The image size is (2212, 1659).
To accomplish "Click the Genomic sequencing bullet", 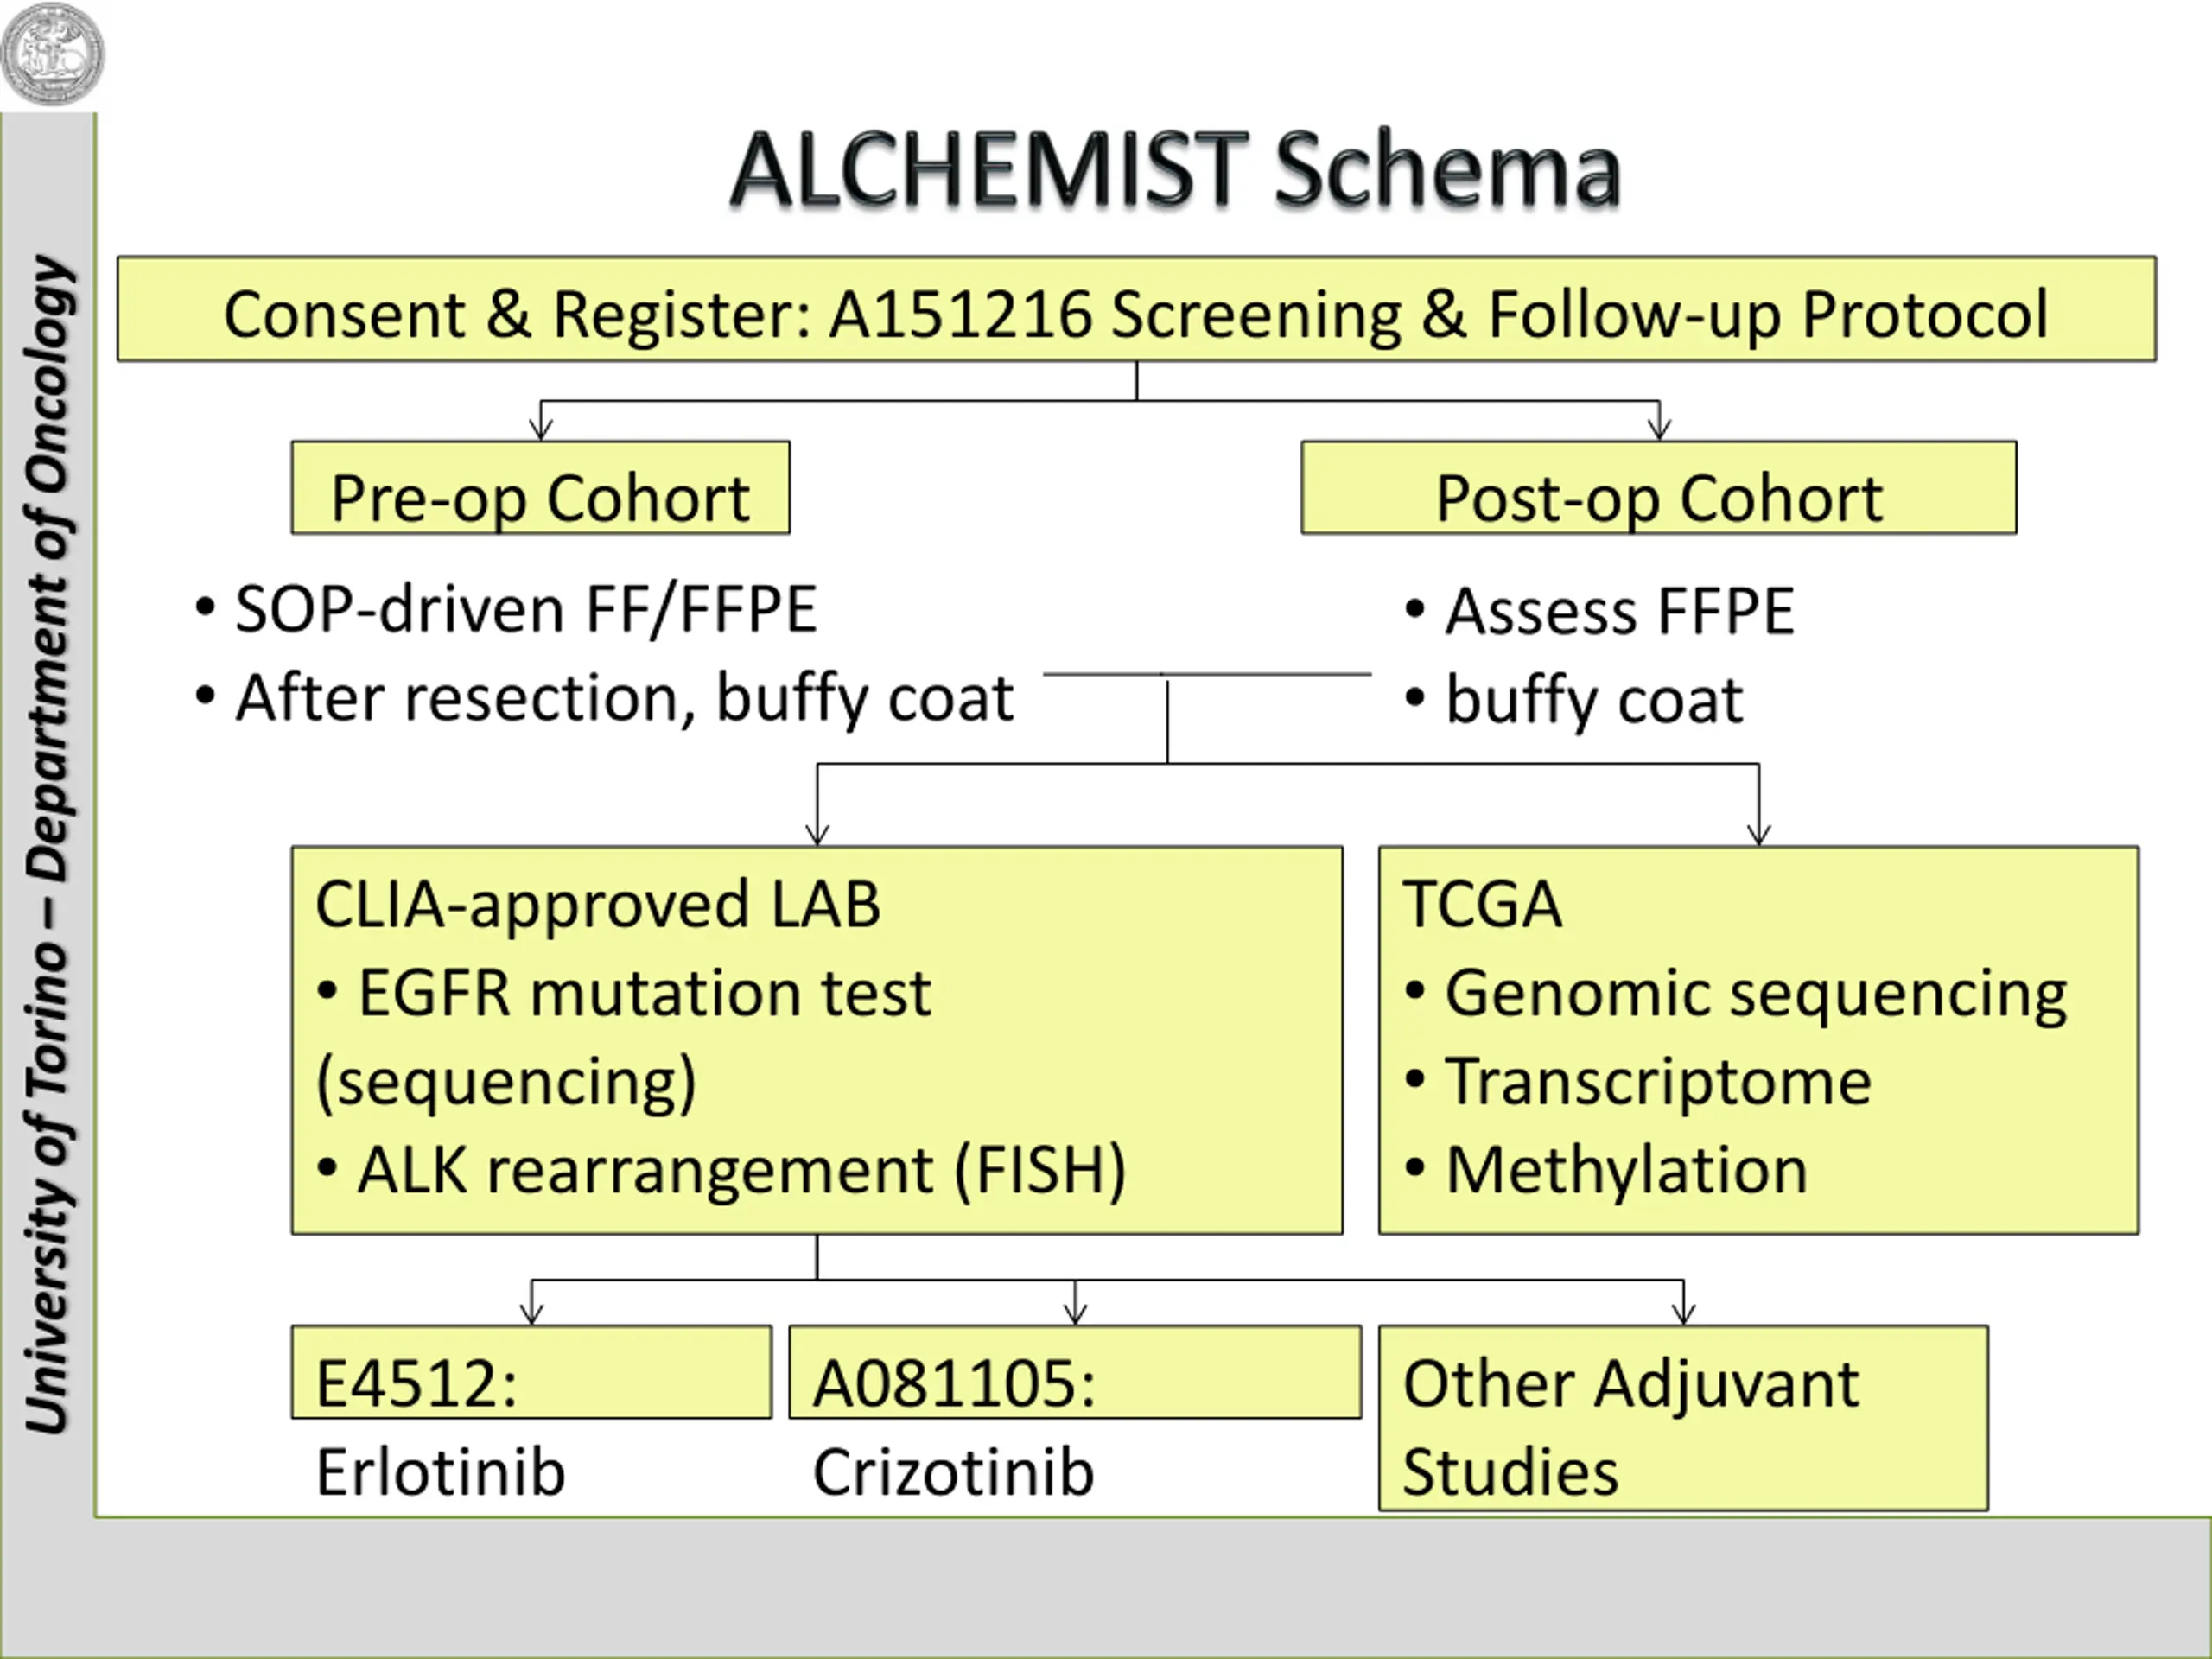I will pos(1736,994).
